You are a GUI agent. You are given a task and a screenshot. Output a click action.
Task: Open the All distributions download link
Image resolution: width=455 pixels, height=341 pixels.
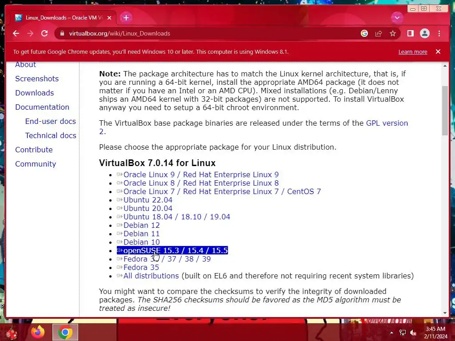[151, 275]
